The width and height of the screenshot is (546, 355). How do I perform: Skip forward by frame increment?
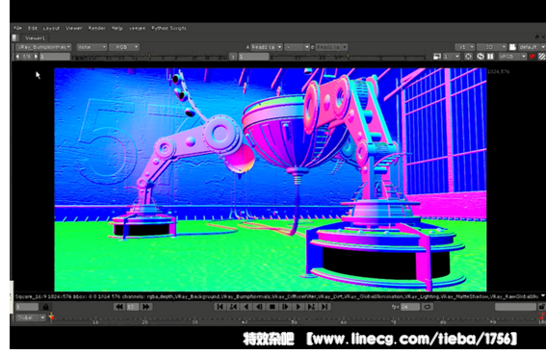146,307
